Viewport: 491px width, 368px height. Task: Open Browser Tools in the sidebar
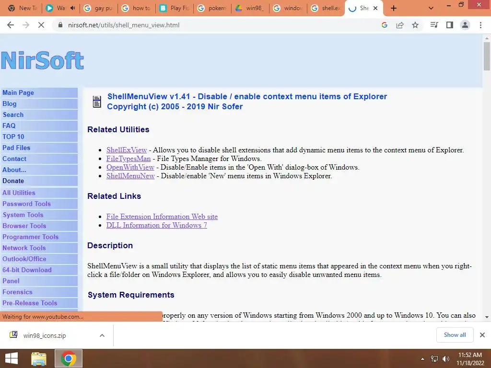pyautogui.click(x=39, y=226)
